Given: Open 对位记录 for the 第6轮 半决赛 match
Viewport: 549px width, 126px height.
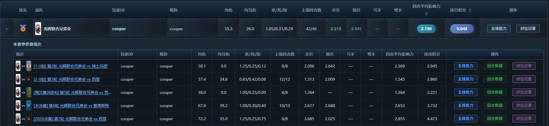Looking at the screenshot, I should pyautogui.click(x=524, y=105).
